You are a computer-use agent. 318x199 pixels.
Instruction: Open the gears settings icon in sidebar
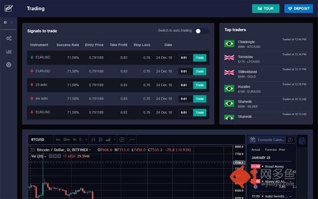(x=8, y=38)
